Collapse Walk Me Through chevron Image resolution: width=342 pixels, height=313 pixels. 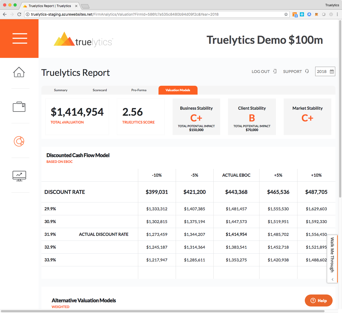332,279
